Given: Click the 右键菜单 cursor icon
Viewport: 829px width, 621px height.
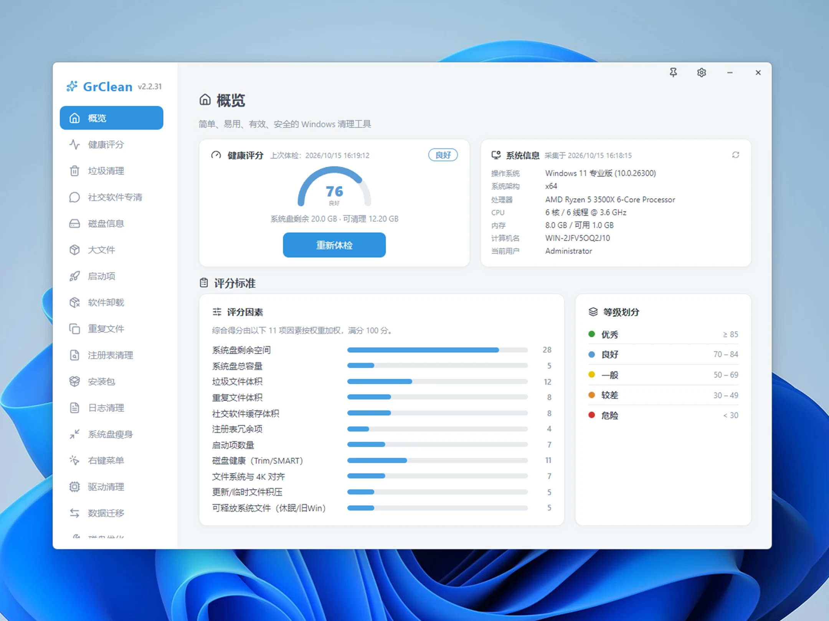Looking at the screenshot, I should tap(74, 460).
